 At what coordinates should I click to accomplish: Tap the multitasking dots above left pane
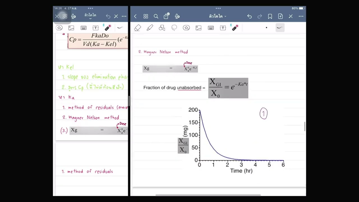click(90, 8)
